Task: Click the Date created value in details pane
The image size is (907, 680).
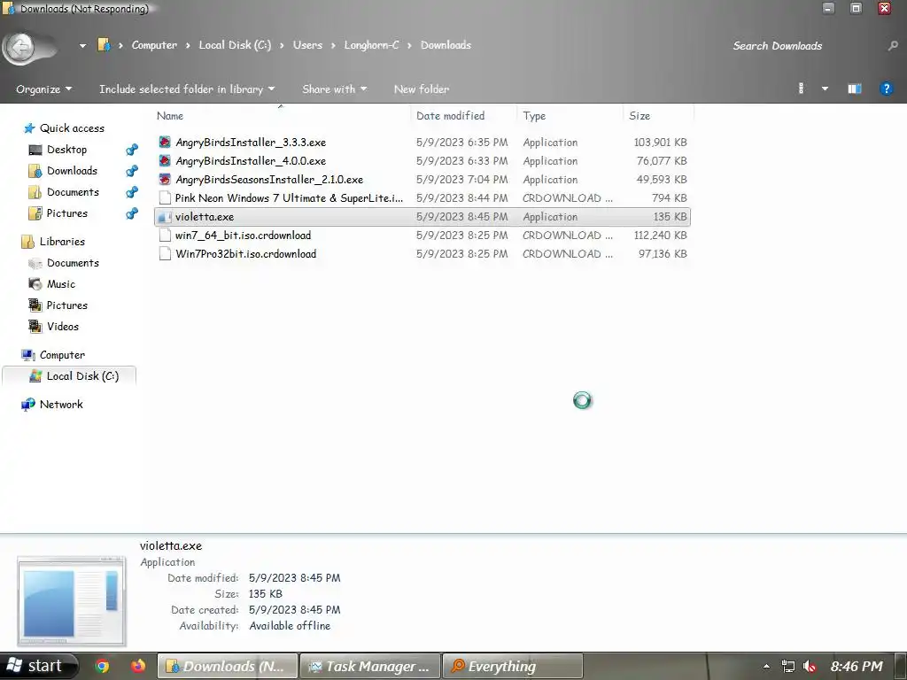Action: point(294,610)
